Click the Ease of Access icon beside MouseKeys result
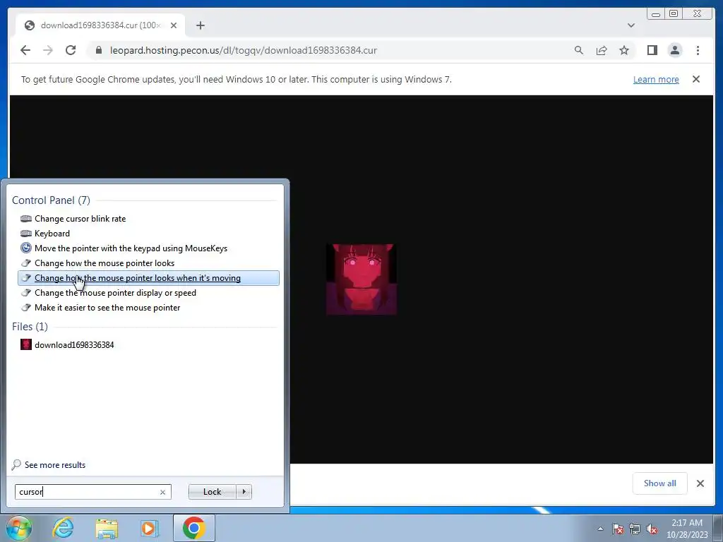This screenshot has height=542, width=723. [26, 248]
